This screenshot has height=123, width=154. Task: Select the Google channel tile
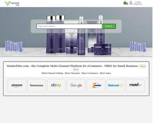click(x=76, y=85)
